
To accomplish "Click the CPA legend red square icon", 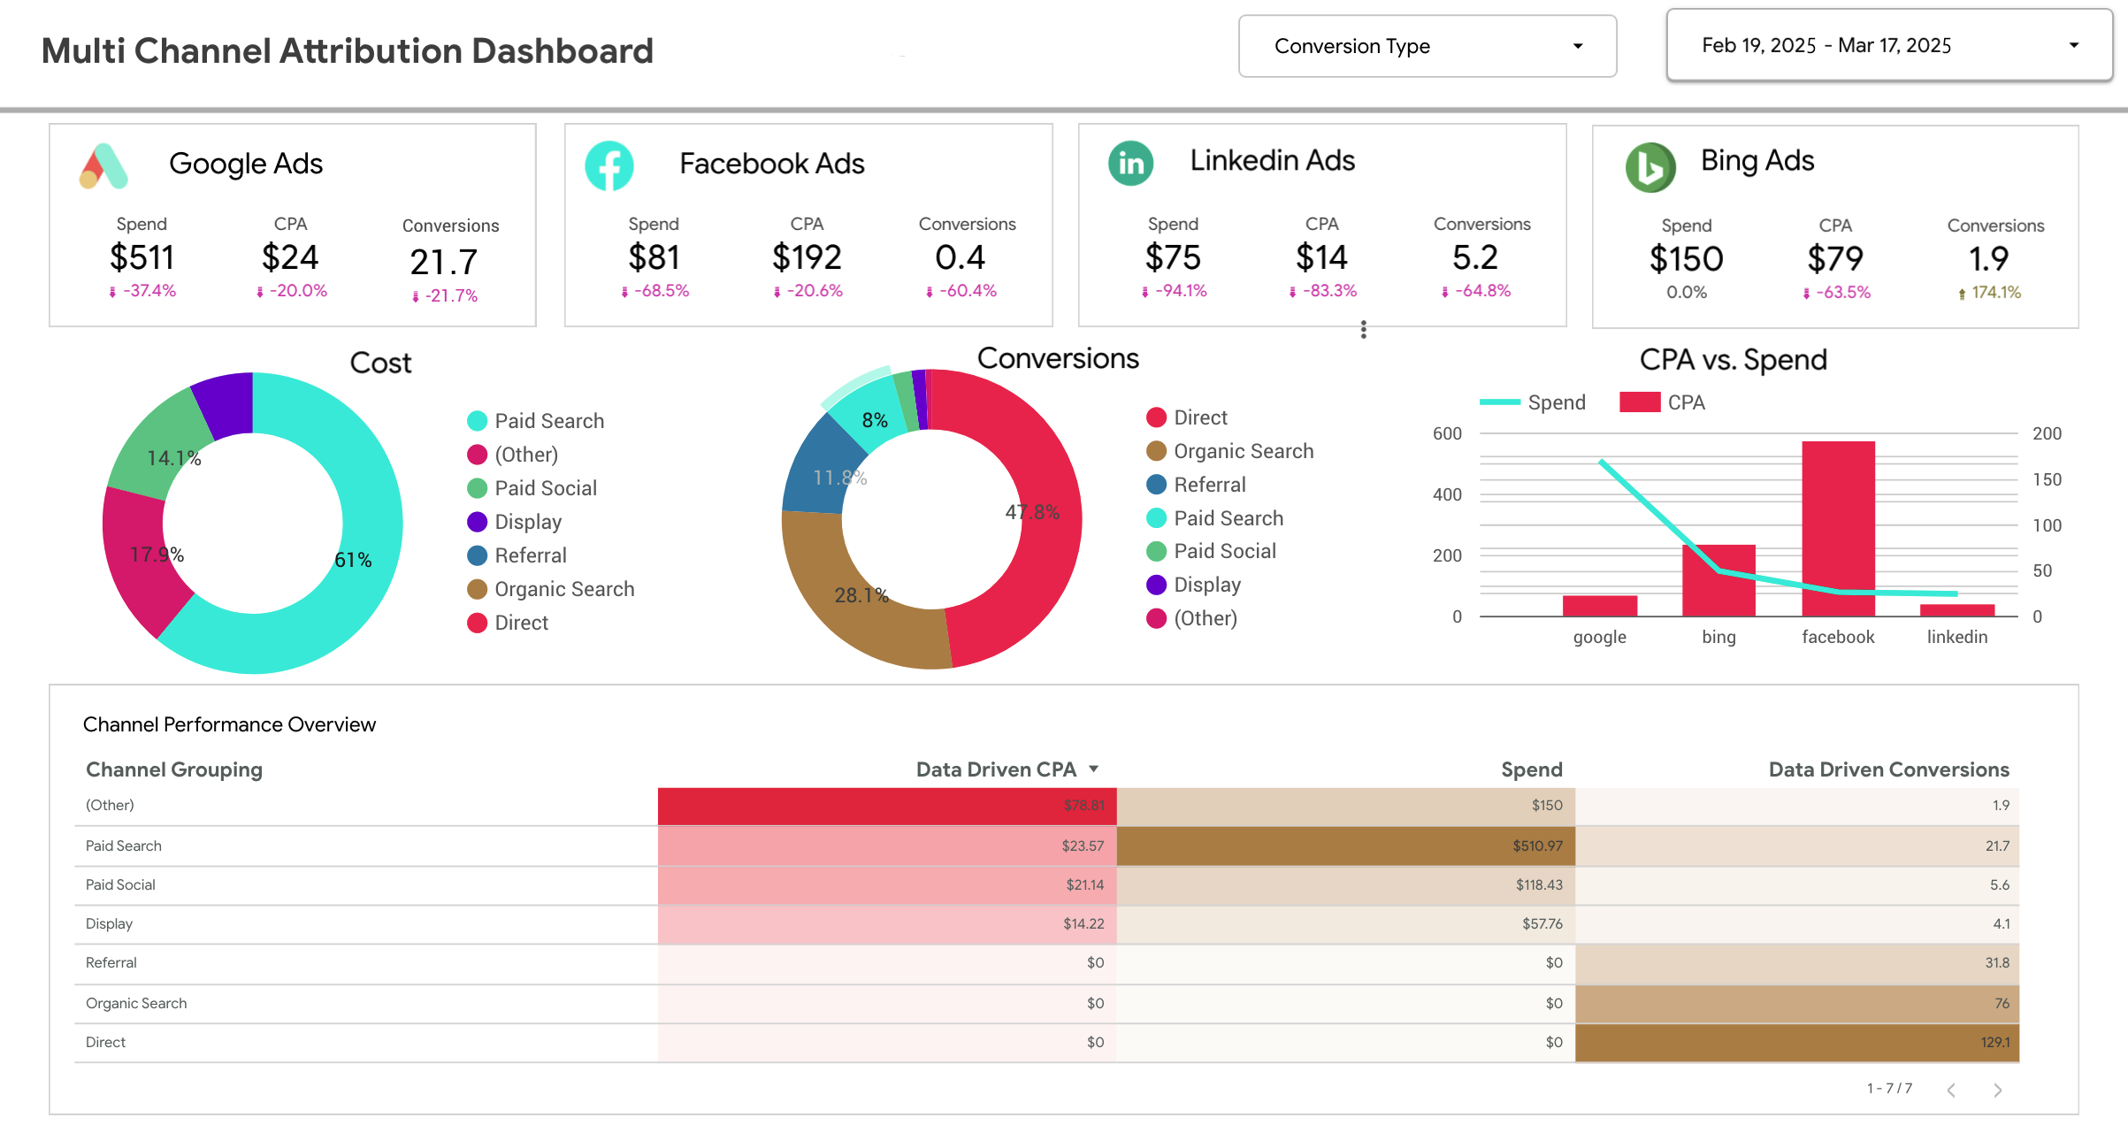I will point(1641,402).
